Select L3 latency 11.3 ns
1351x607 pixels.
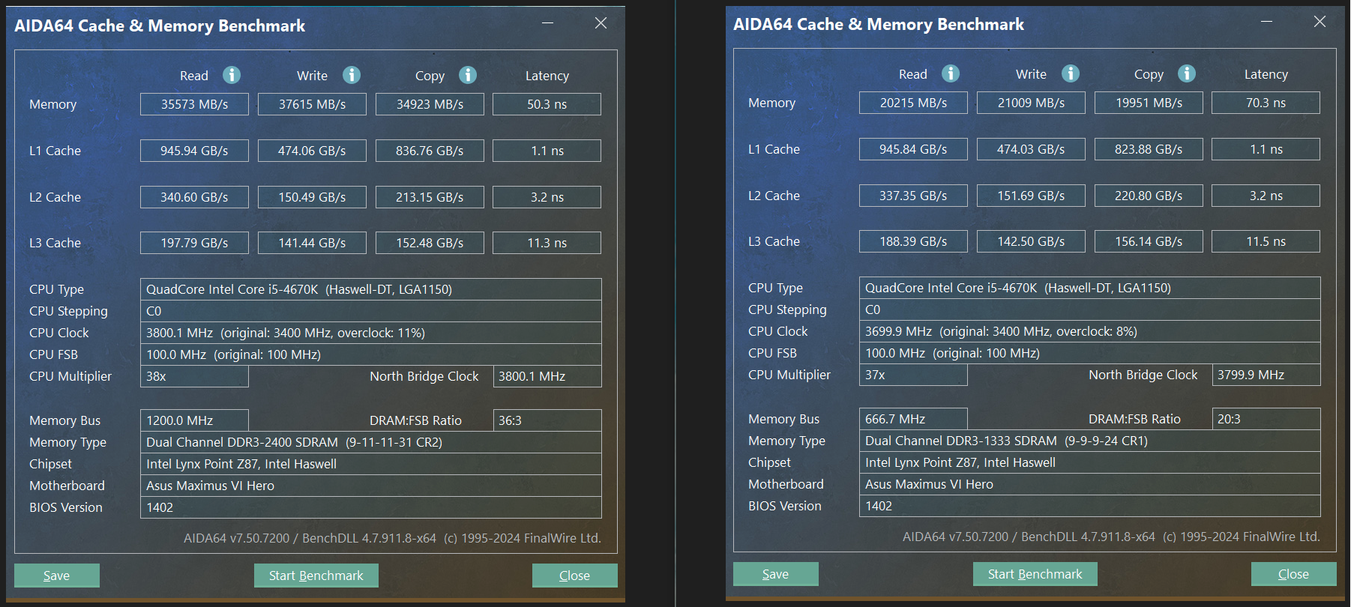click(547, 243)
